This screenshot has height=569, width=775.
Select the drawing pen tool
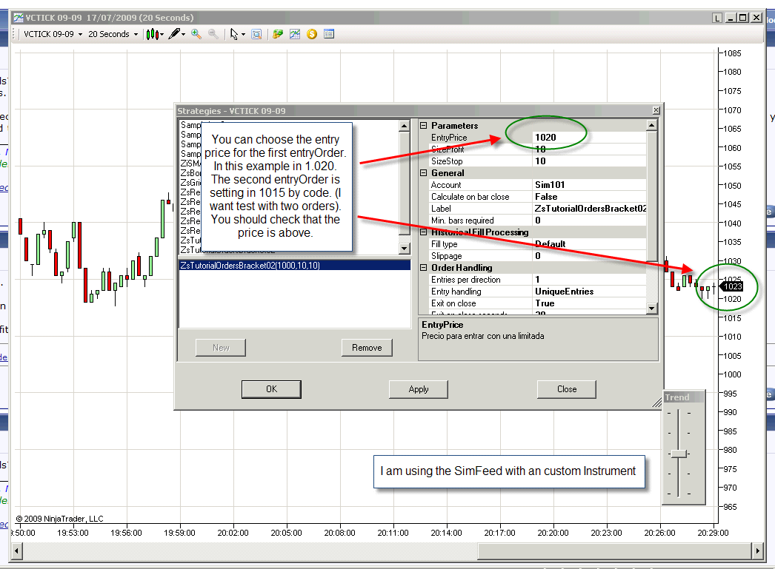click(174, 34)
